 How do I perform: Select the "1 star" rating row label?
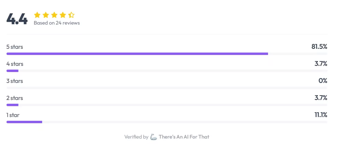click(13, 115)
